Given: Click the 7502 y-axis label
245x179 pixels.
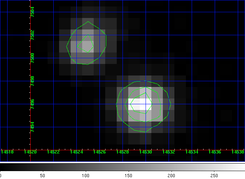Looking at the screenshot, I should coord(32,35).
